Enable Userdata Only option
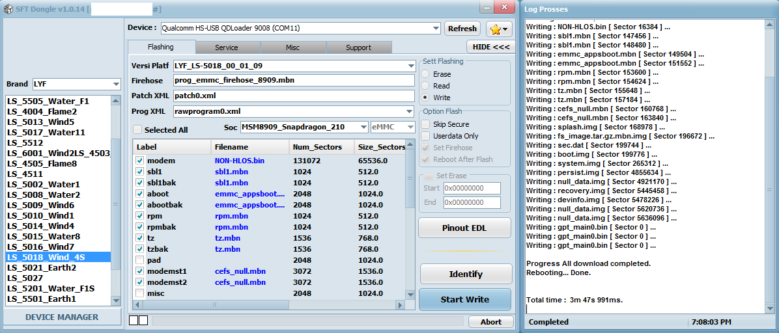Screen dimensions: 779x333 point(426,136)
